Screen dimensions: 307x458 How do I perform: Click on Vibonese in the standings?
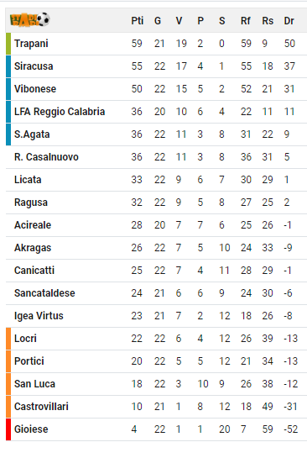pyautogui.click(x=35, y=89)
